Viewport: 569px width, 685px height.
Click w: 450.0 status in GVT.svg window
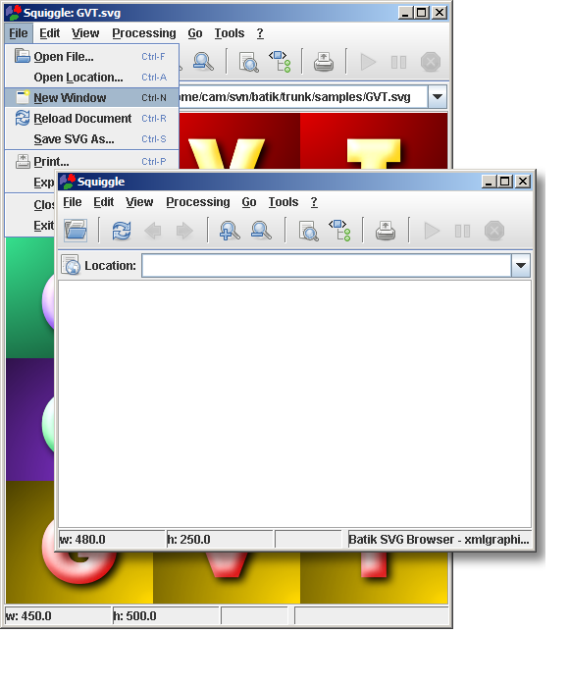click(x=28, y=616)
